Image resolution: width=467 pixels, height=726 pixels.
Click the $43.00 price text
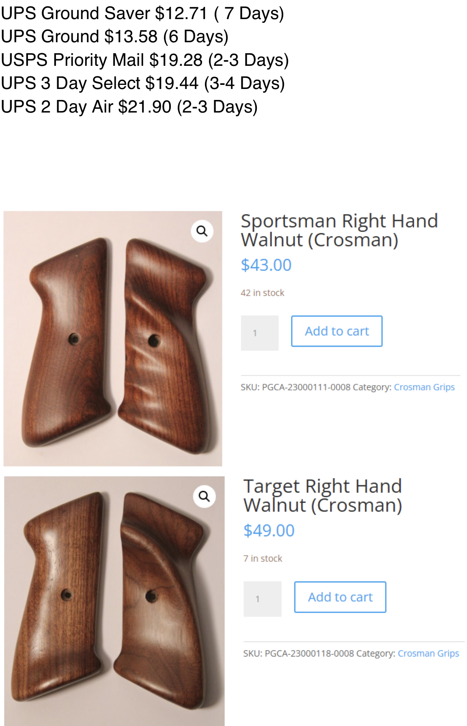click(266, 265)
